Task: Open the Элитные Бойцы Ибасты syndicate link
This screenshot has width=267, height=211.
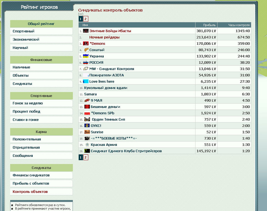Action: coord(110,31)
